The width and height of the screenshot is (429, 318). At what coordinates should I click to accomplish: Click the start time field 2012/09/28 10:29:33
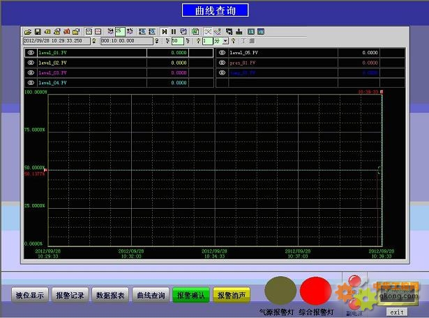(x=57, y=41)
